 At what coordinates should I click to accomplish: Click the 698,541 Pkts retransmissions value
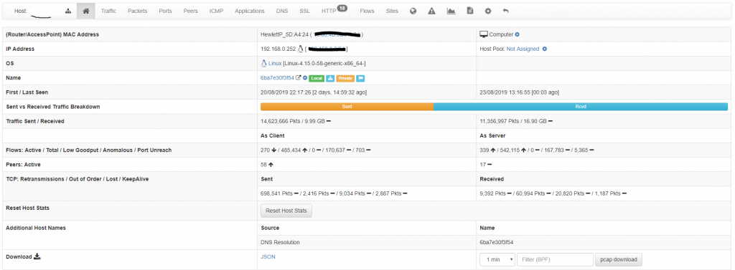click(276, 193)
